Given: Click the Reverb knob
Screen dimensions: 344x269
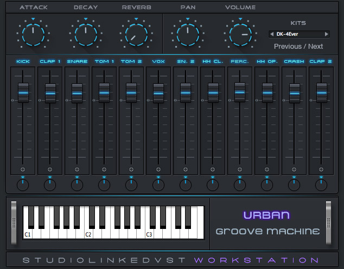Looking at the screenshot, I should click(x=136, y=35).
